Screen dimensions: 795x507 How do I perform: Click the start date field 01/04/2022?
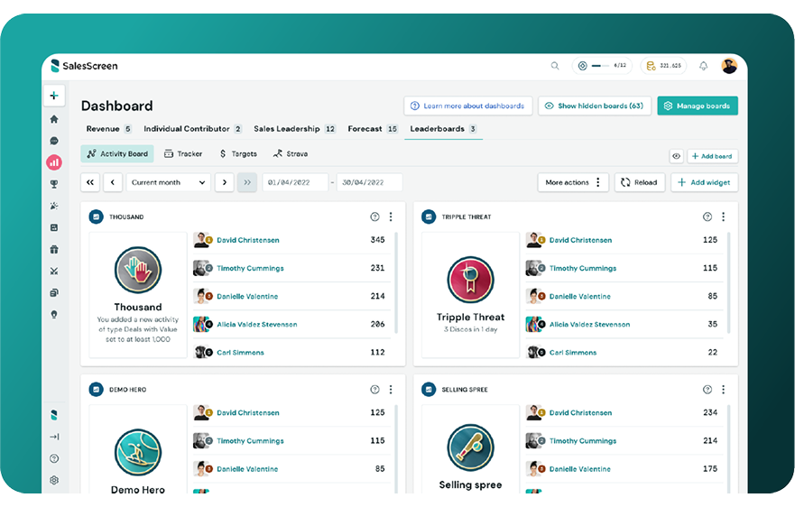click(x=295, y=182)
